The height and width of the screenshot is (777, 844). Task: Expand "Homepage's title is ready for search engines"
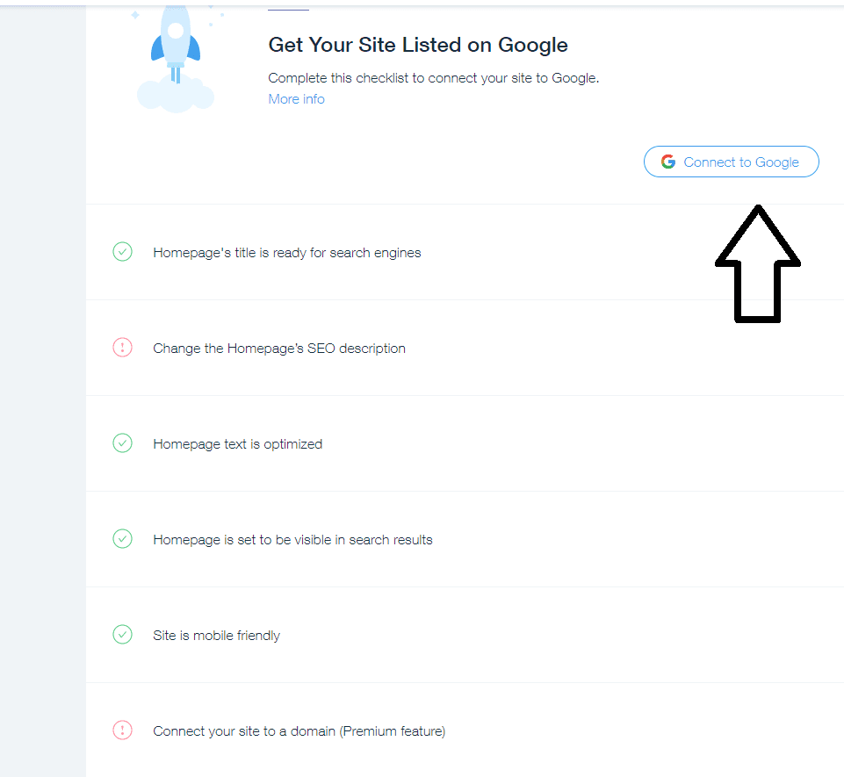tap(287, 253)
